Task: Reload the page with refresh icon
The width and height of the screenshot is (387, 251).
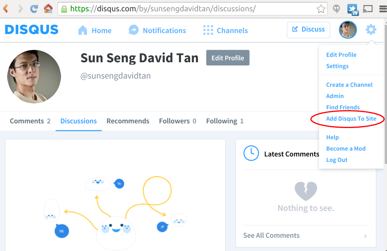Action: (x=34, y=9)
